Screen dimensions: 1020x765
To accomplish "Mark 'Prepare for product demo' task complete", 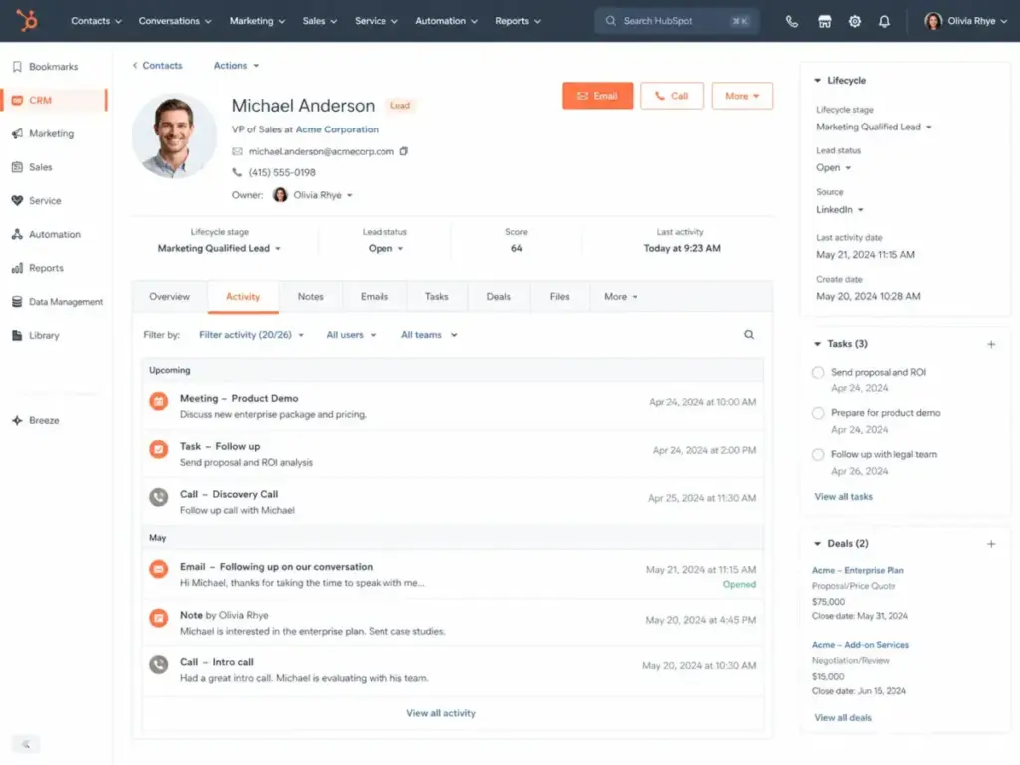I will (x=818, y=413).
